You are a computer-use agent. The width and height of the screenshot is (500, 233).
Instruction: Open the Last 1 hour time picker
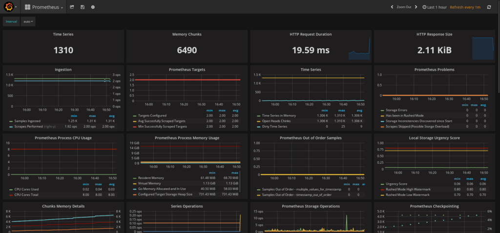[435, 7]
